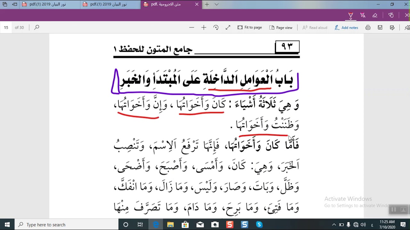The image size is (410, 230).
Task: Switch to second نور البيان 2019 tab
Action: tap(110, 4)
